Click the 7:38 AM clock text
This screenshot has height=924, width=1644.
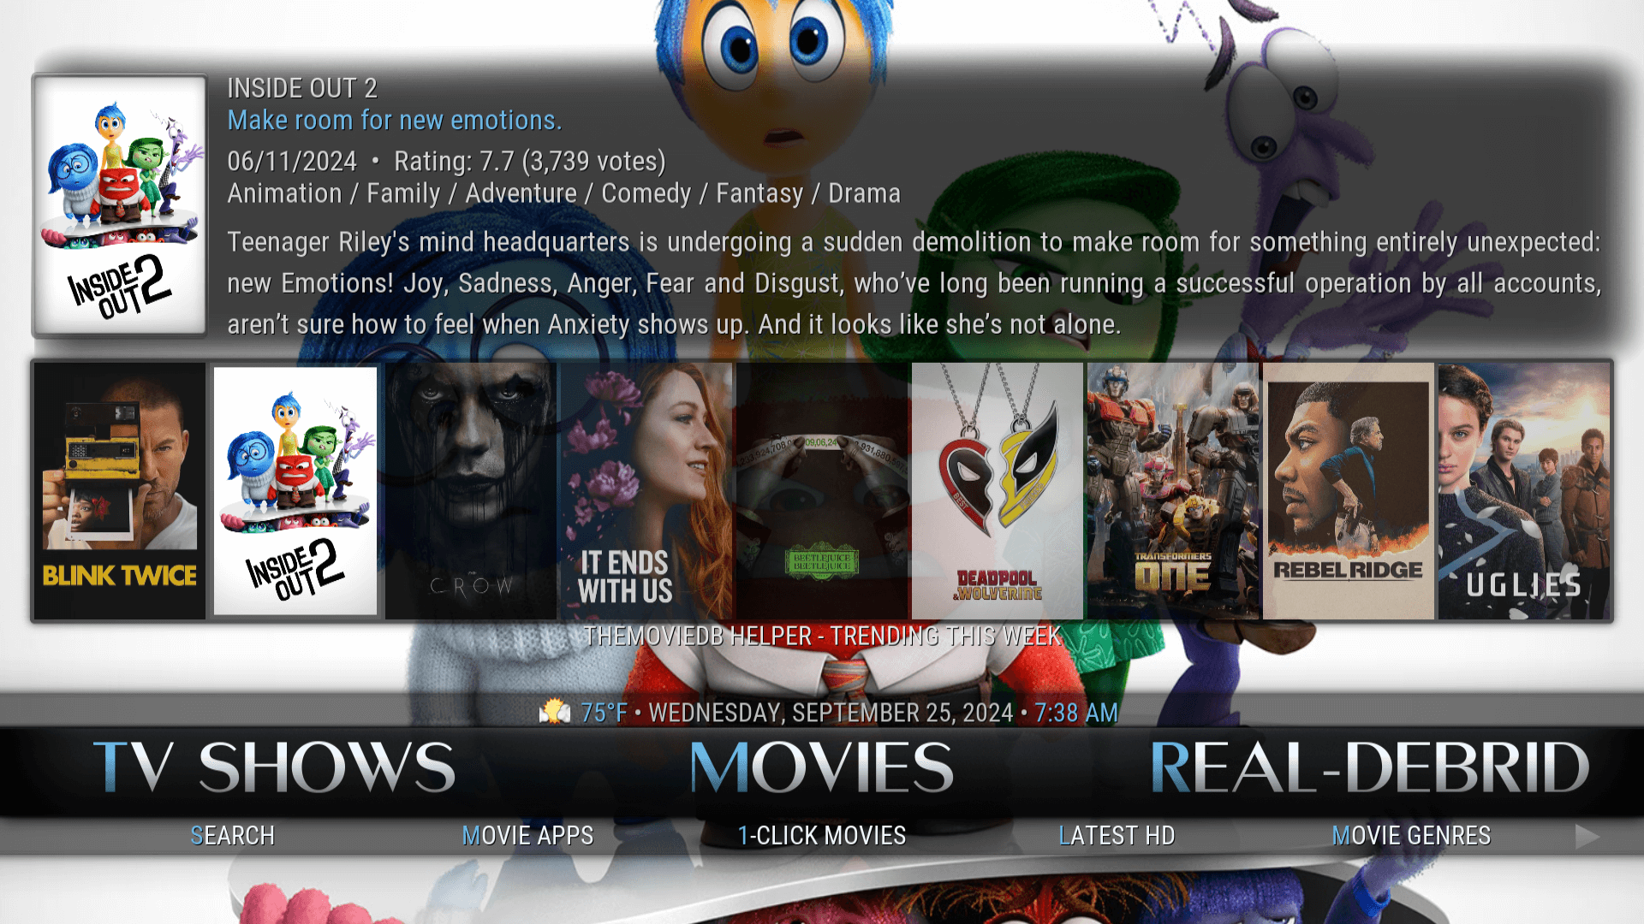[x=1076, y=713]
